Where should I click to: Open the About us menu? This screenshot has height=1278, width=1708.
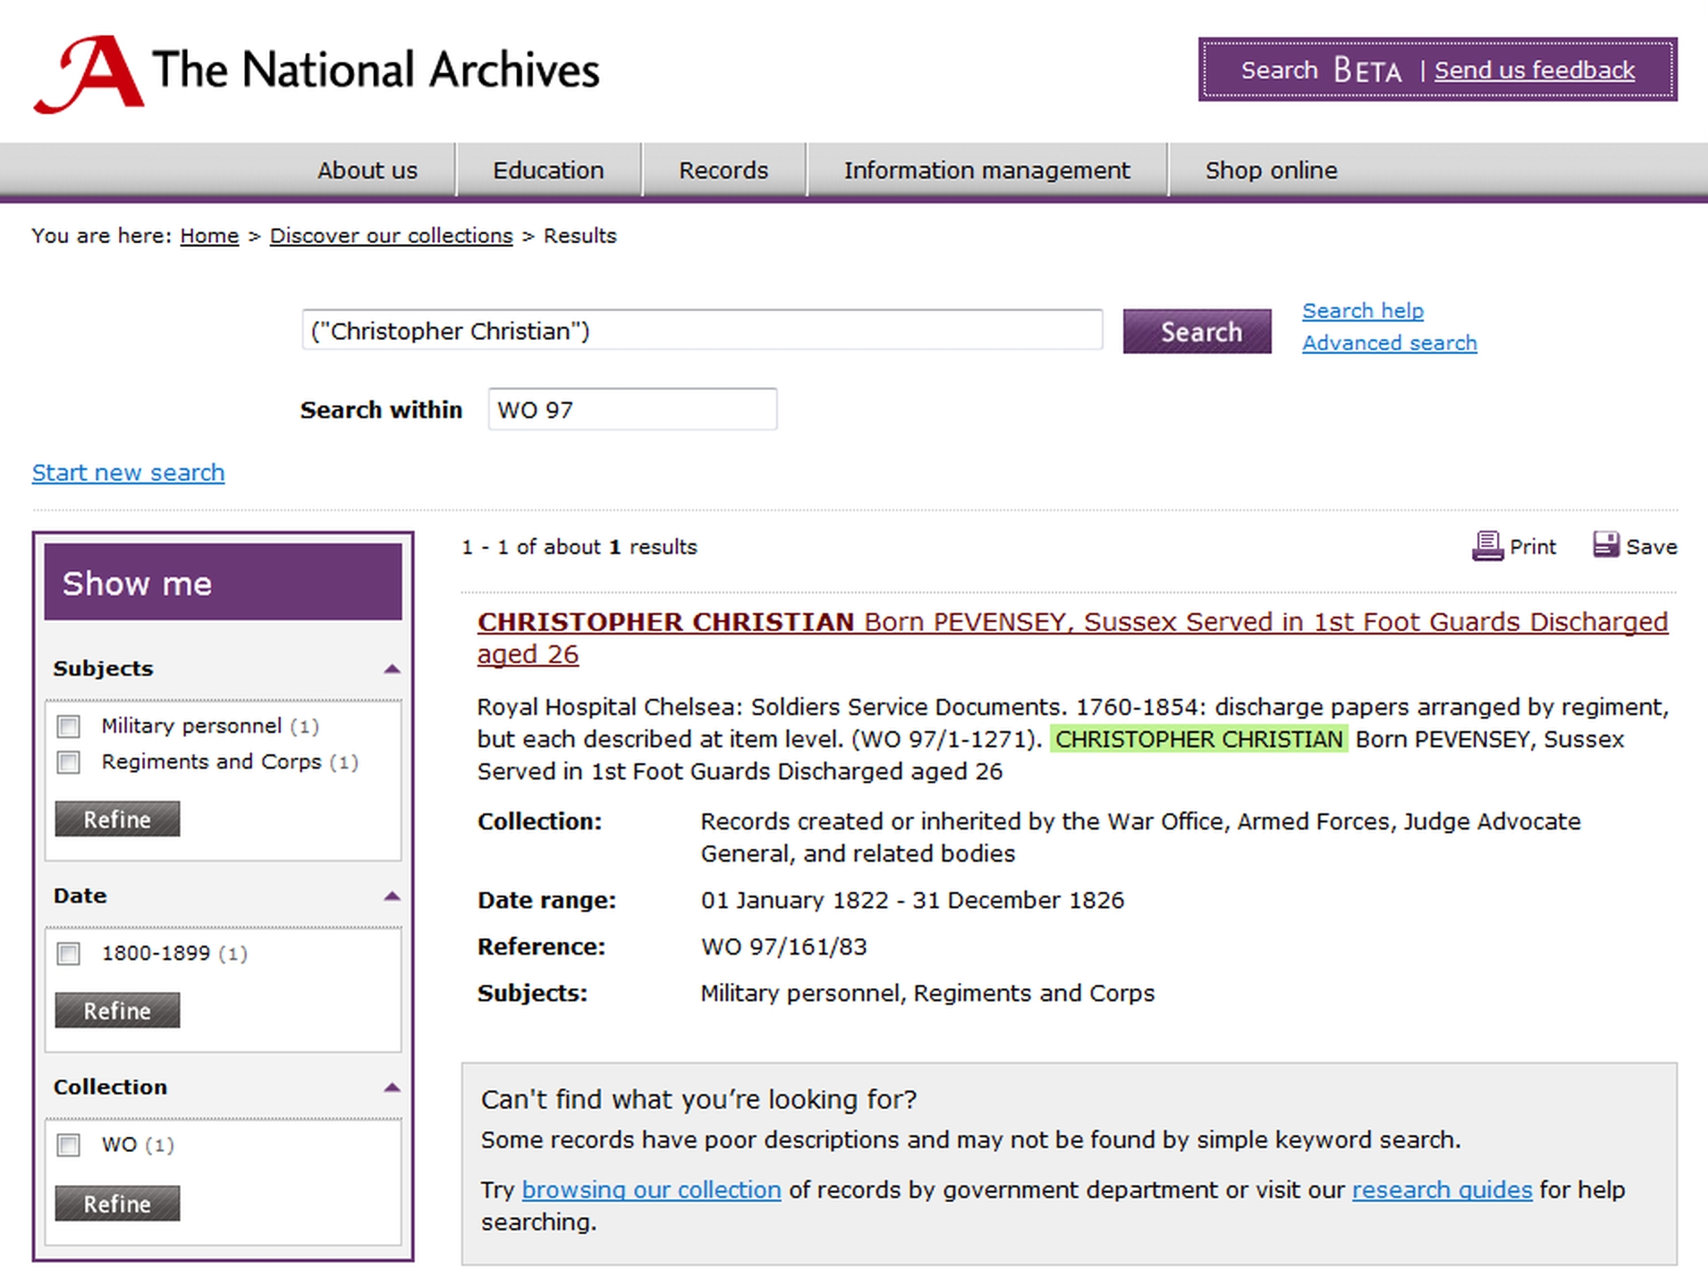coord(367,170)
